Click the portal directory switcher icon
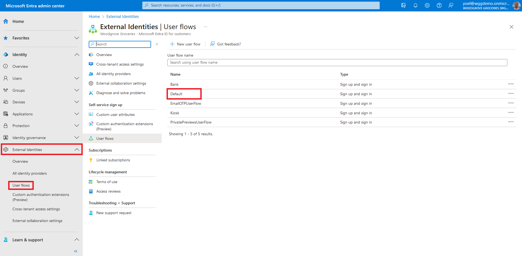522x256 pixels. (403, 5)
